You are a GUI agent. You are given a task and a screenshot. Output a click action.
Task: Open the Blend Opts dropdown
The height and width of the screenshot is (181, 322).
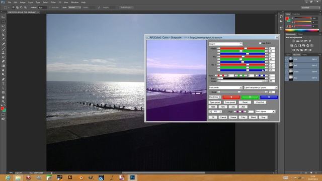[215, 97]
